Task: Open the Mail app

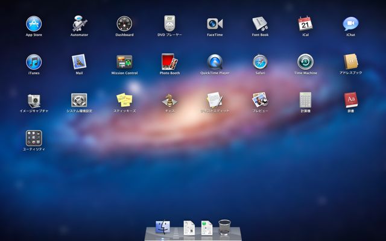Action: tap(79, 61)
